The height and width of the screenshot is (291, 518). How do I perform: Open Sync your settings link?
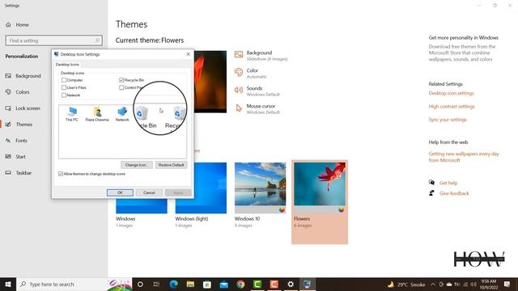point(448,120)
